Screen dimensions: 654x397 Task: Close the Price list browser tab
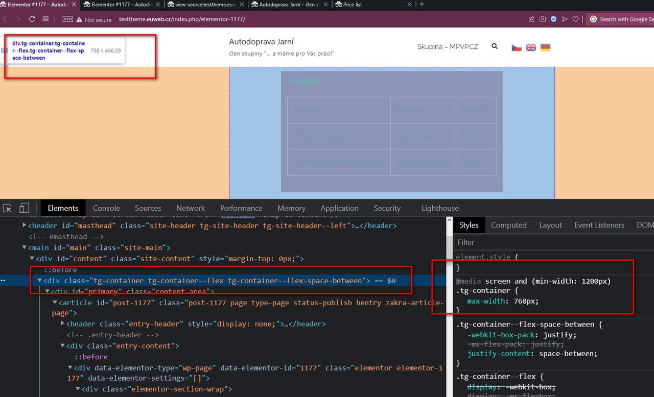pos(409,4)
